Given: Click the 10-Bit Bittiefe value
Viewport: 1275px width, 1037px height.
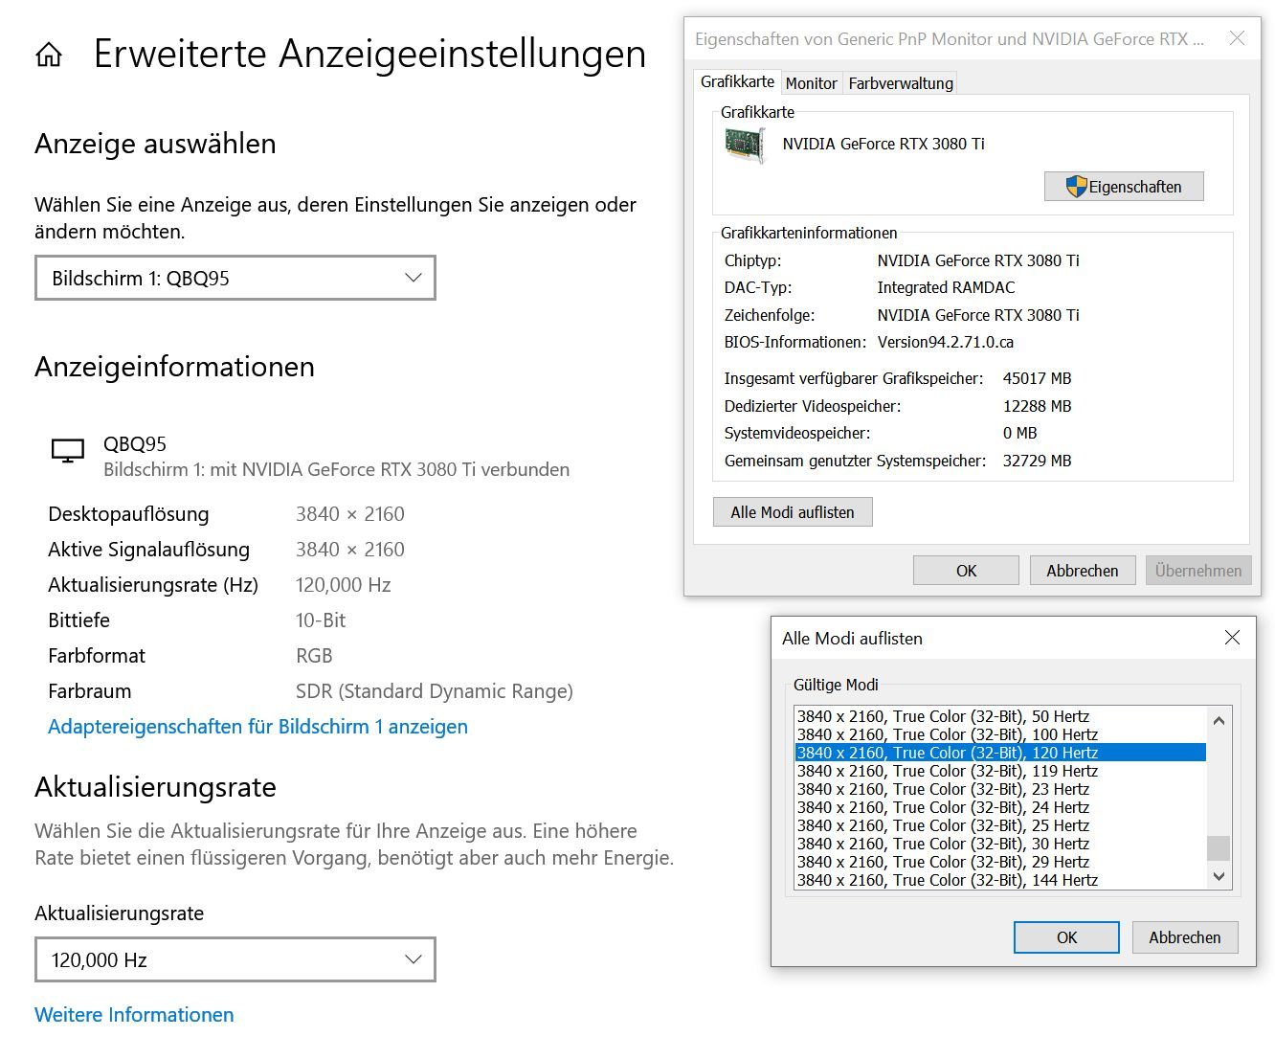Looking at the screenshot, I should pos(321,620).
